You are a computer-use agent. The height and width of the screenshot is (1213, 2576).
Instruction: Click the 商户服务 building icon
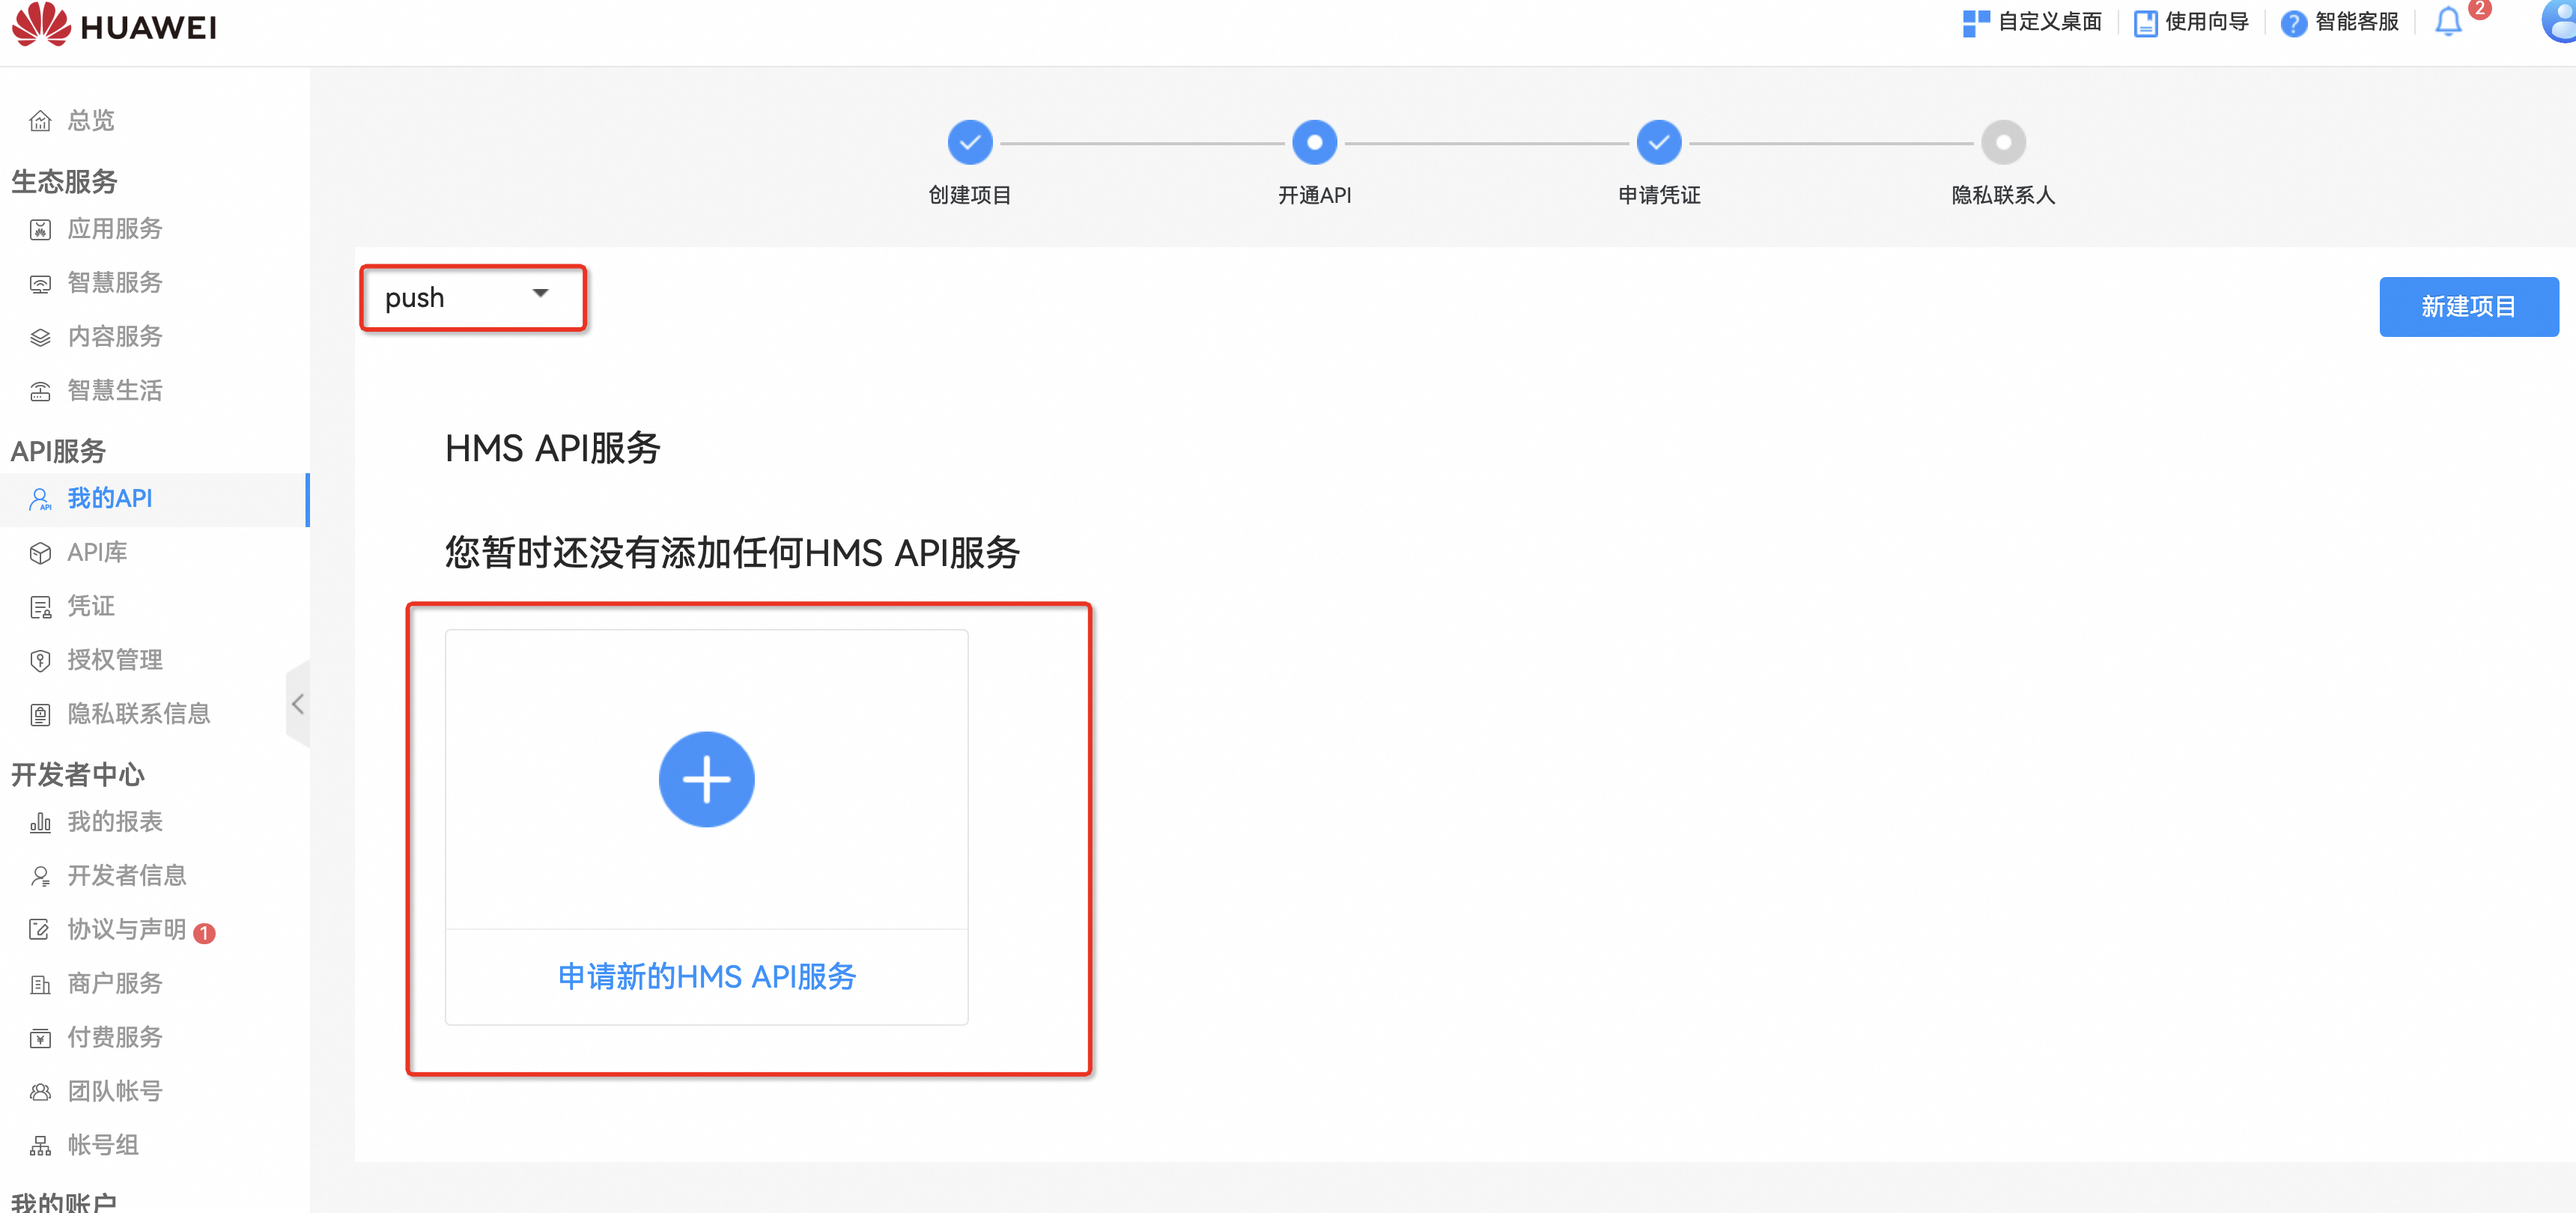click(x=40, y=984)
